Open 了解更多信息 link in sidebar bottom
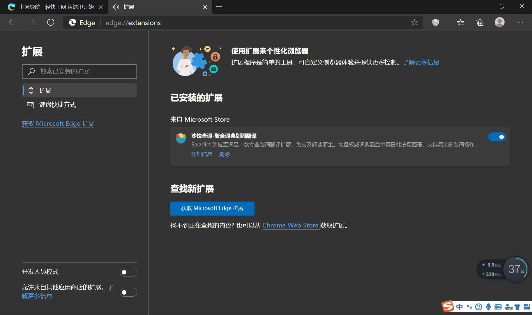This screenshot has width=532, height=315. coord(37,296)
